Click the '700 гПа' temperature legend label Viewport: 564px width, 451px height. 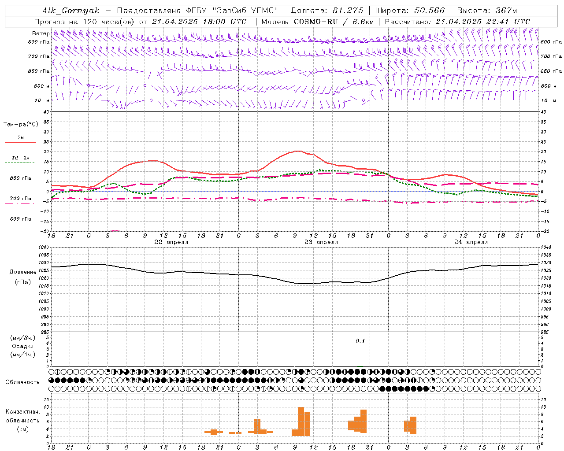pyautogui.click(x=21, y=199)
